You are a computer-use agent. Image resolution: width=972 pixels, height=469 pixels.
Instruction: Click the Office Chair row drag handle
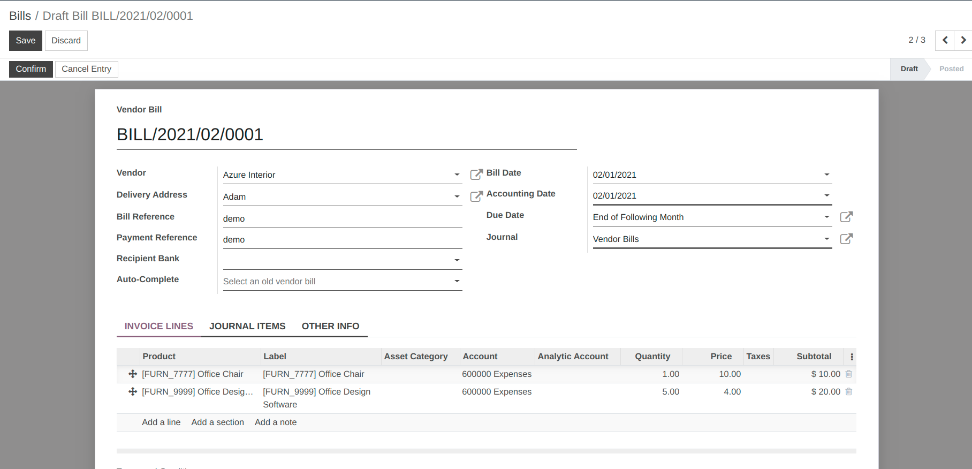coord(133,374)
